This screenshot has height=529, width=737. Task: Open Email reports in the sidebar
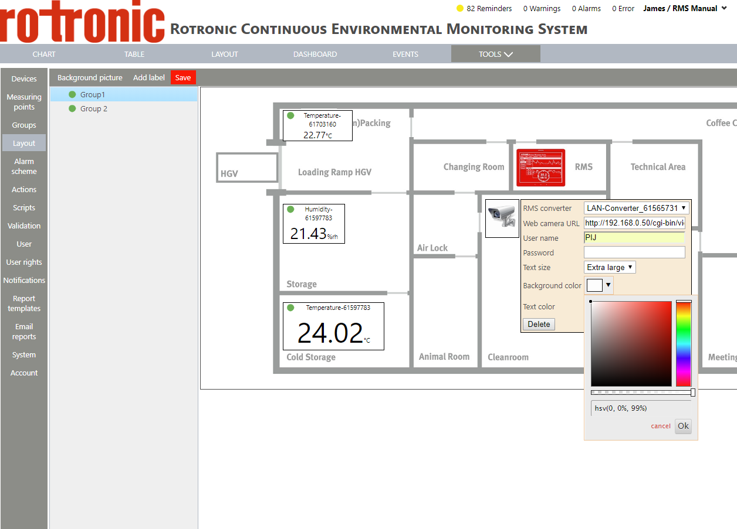click(x=24, y=332)
